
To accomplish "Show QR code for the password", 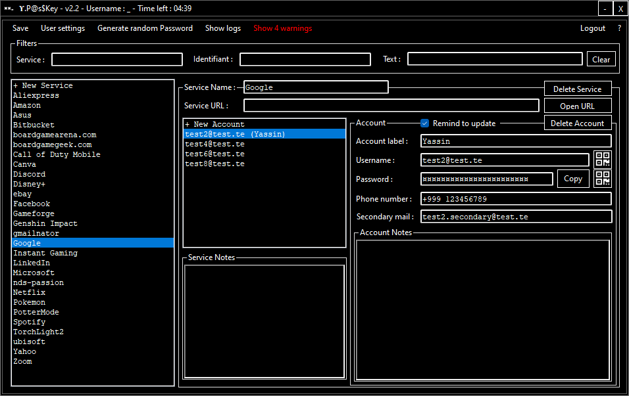I will (602, 179).
